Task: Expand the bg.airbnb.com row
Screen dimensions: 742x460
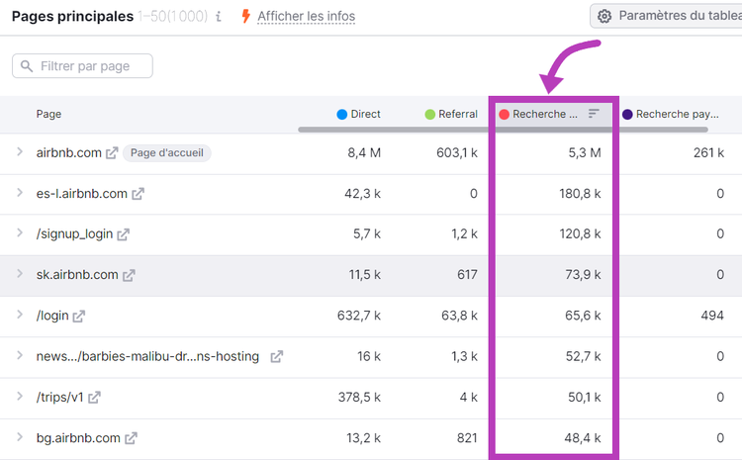Action: 20,437
